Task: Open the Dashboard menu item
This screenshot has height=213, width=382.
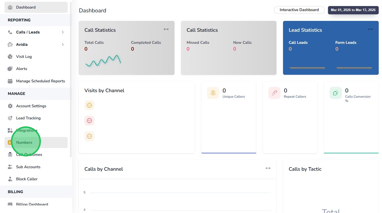Action: 36,7
